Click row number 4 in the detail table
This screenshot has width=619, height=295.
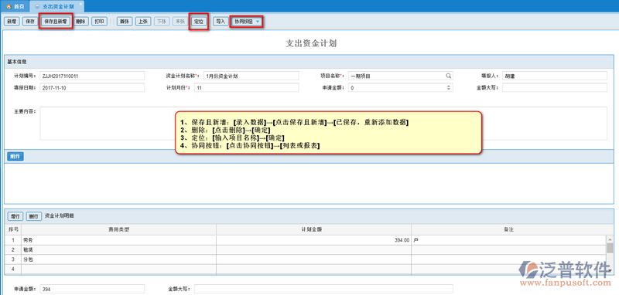pos(13,270)
